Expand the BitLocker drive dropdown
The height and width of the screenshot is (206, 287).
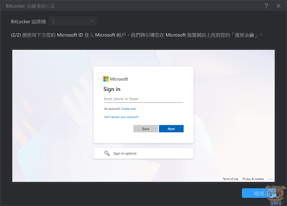[73, 21]
